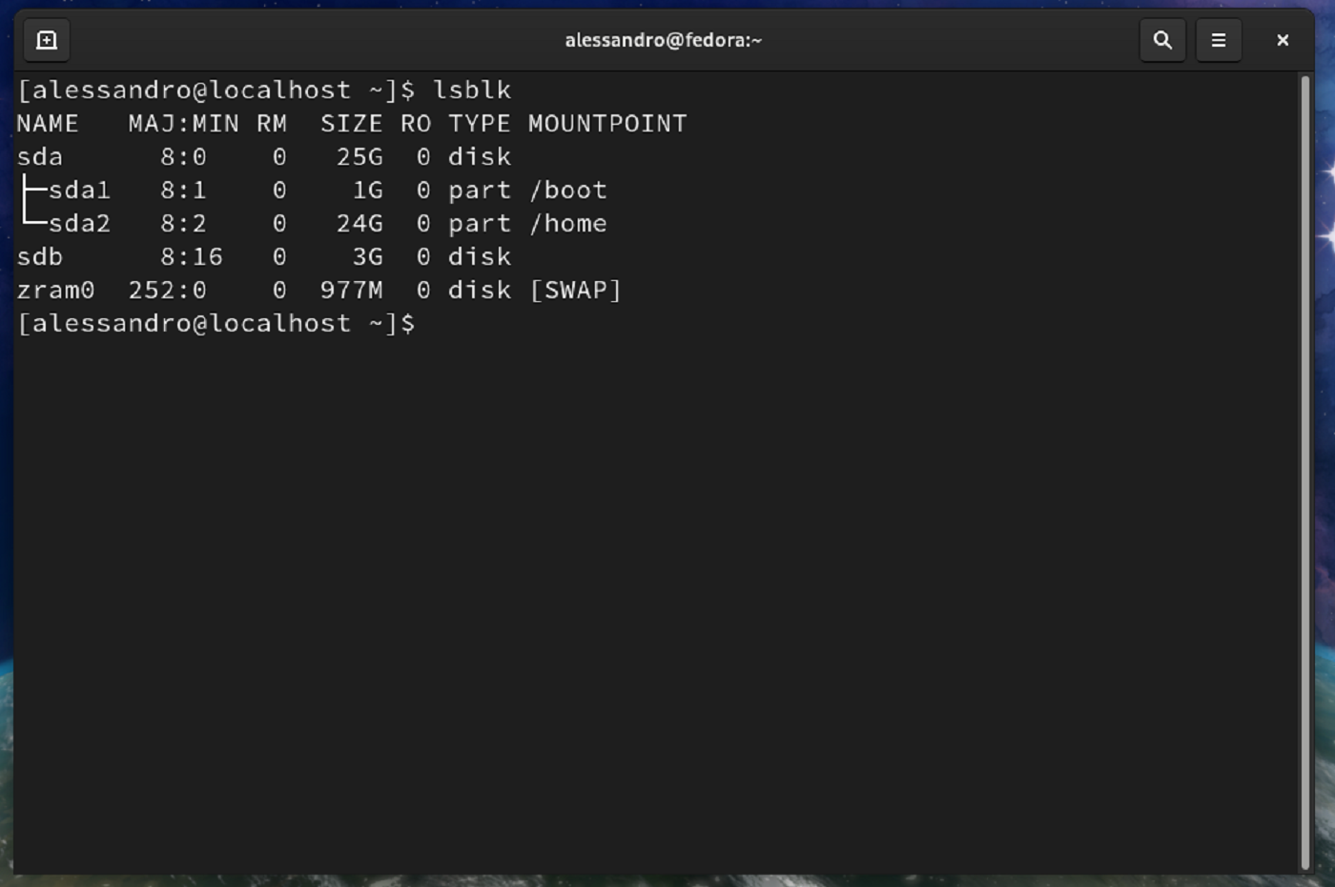Click the 977M size value
The image size is (1335, 887).
[351, 290]
